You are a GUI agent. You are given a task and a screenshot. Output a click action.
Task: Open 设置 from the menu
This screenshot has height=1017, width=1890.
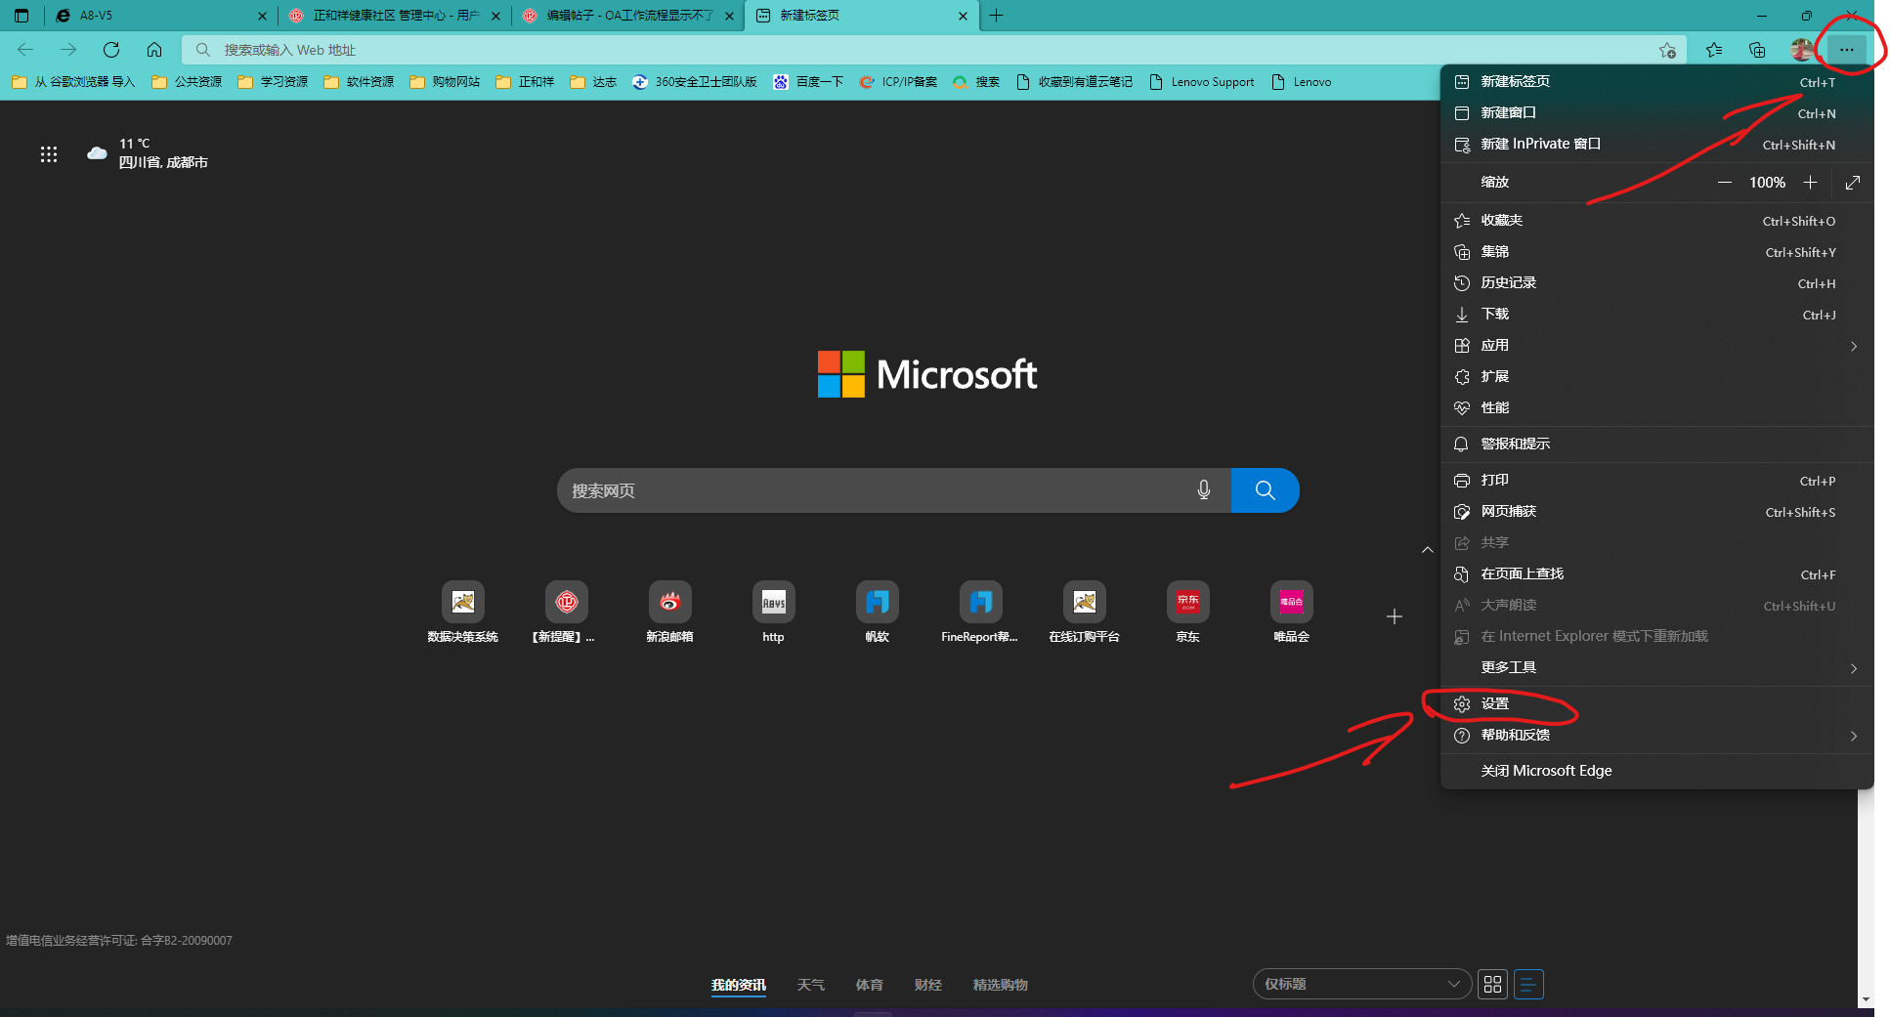pos(1656,704)
